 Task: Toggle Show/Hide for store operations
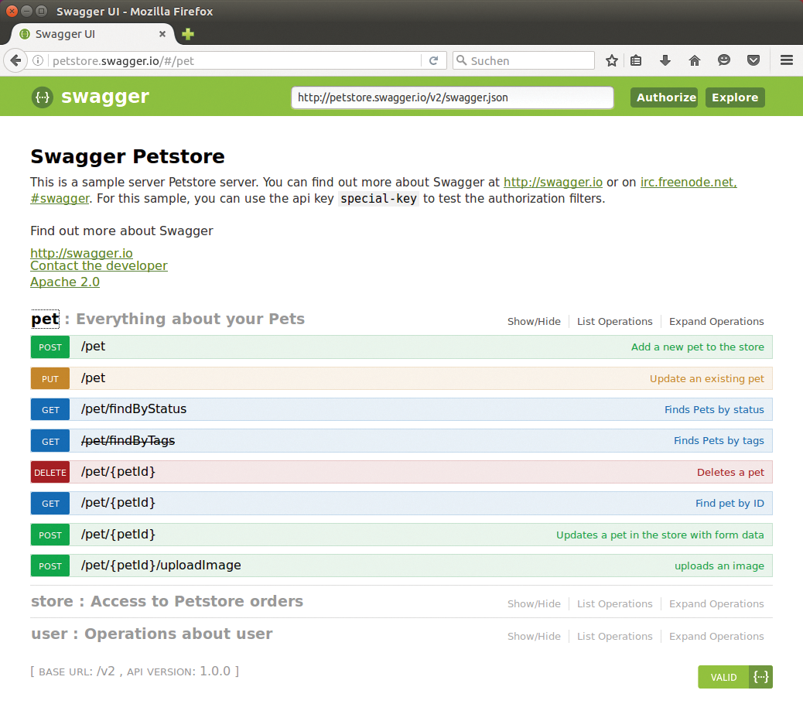[534, 603]
